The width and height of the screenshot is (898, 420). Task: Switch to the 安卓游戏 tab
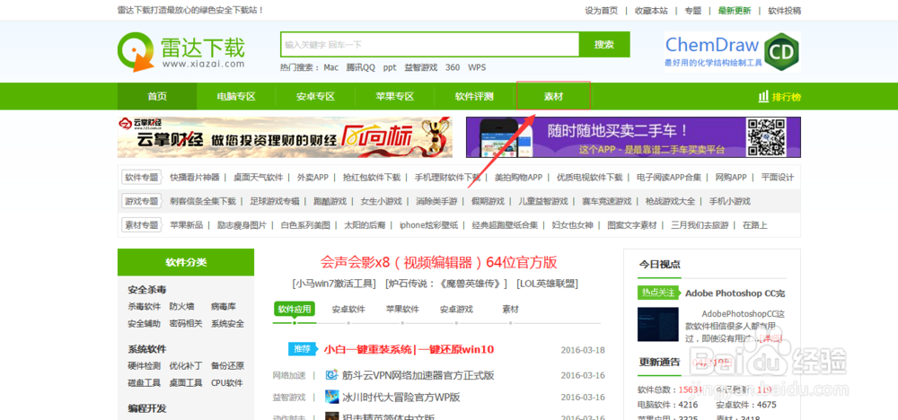coord(456,310)
